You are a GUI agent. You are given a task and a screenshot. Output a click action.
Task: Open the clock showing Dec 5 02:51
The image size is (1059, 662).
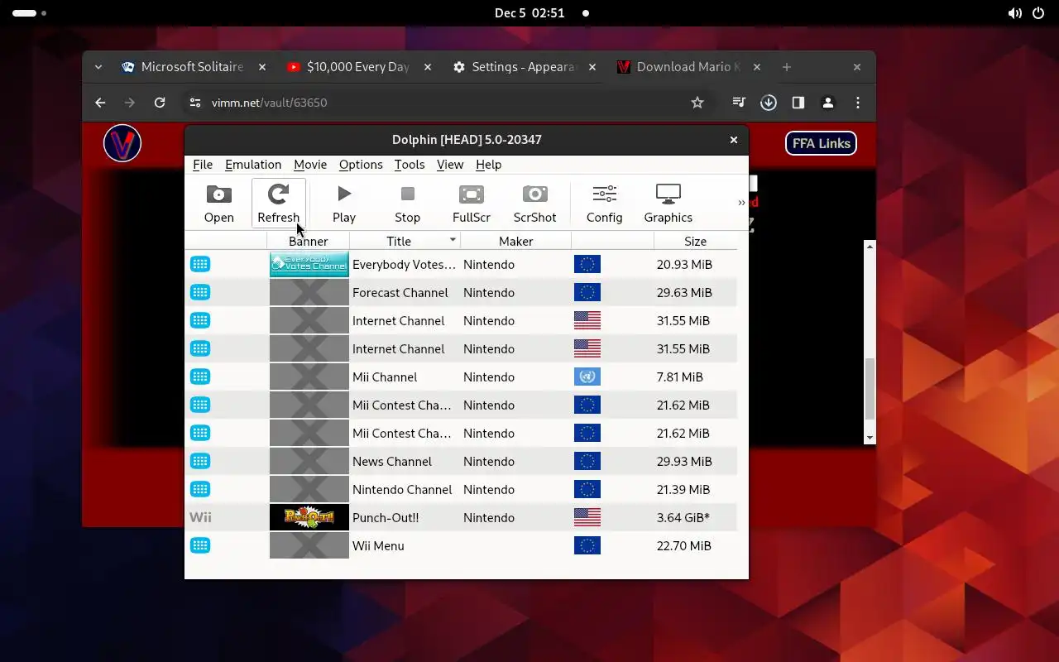pos(529,13)
